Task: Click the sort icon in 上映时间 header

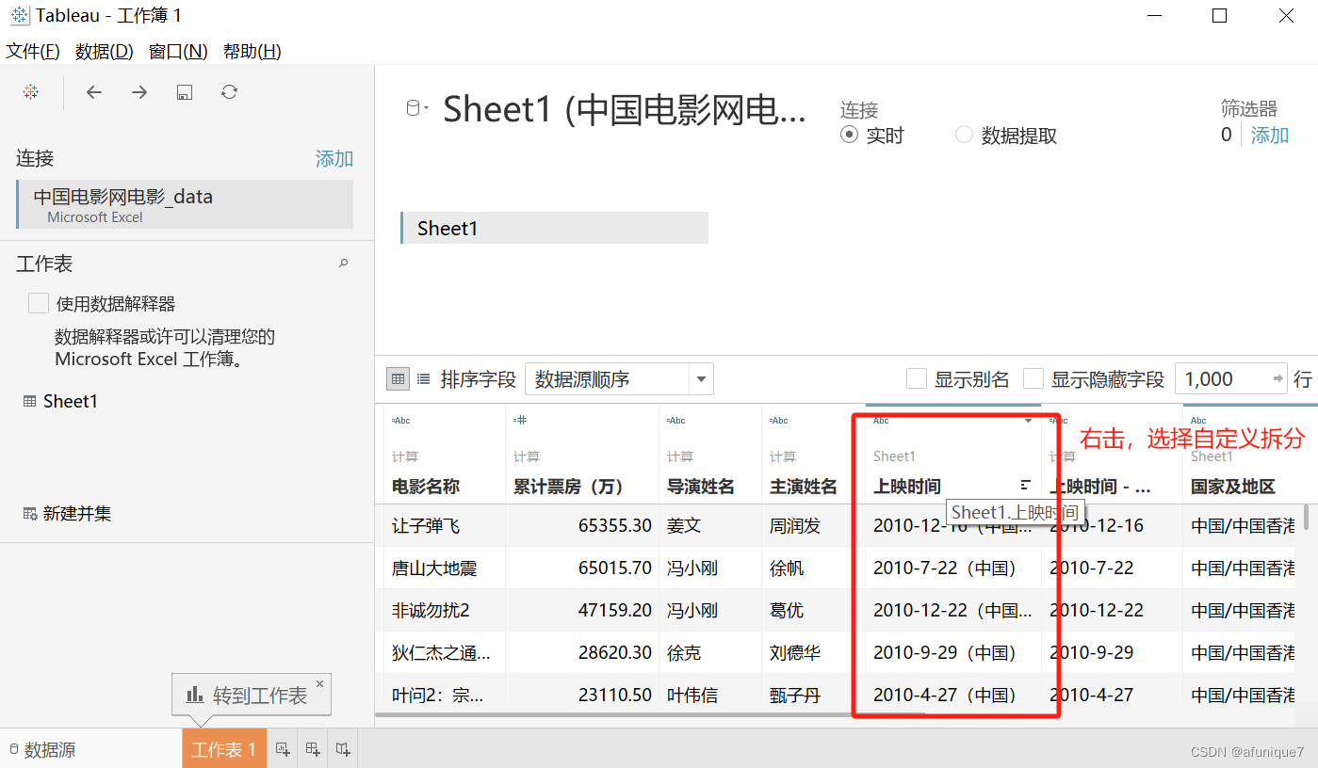Action: [1026, 485]
